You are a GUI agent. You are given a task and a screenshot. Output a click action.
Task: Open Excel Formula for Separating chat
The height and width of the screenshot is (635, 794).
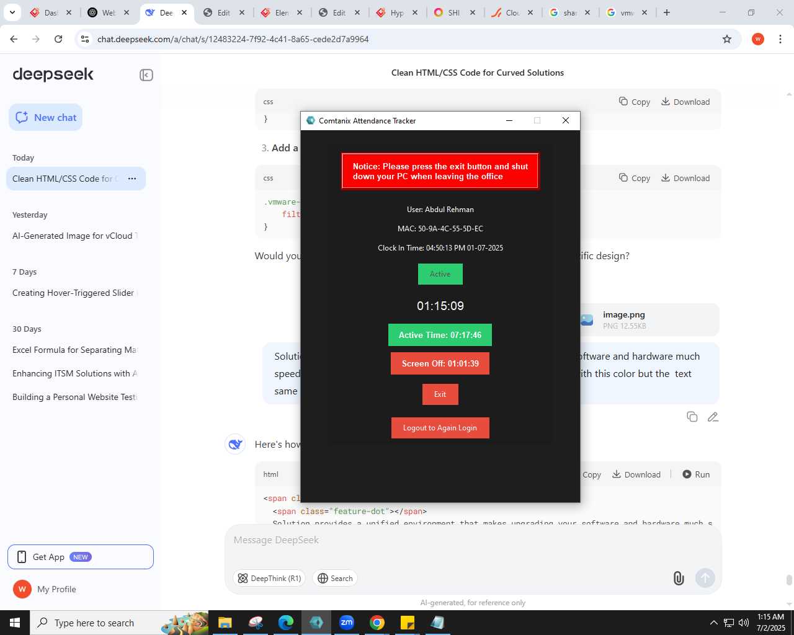(x=75, y=350)
